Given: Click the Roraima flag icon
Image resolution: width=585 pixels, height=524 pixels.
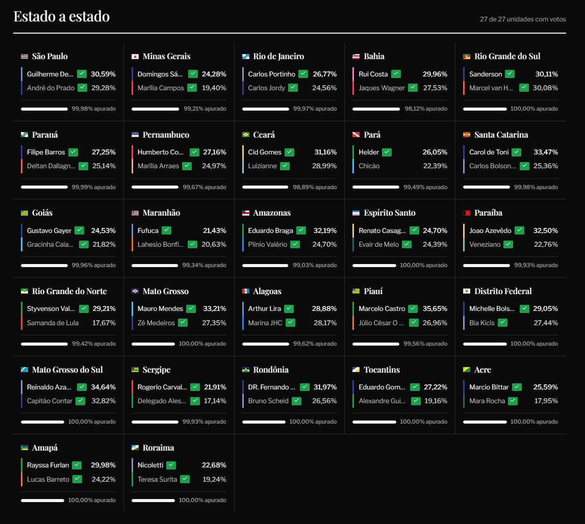Looking at the screenshot, I should [x=135, y=448].
